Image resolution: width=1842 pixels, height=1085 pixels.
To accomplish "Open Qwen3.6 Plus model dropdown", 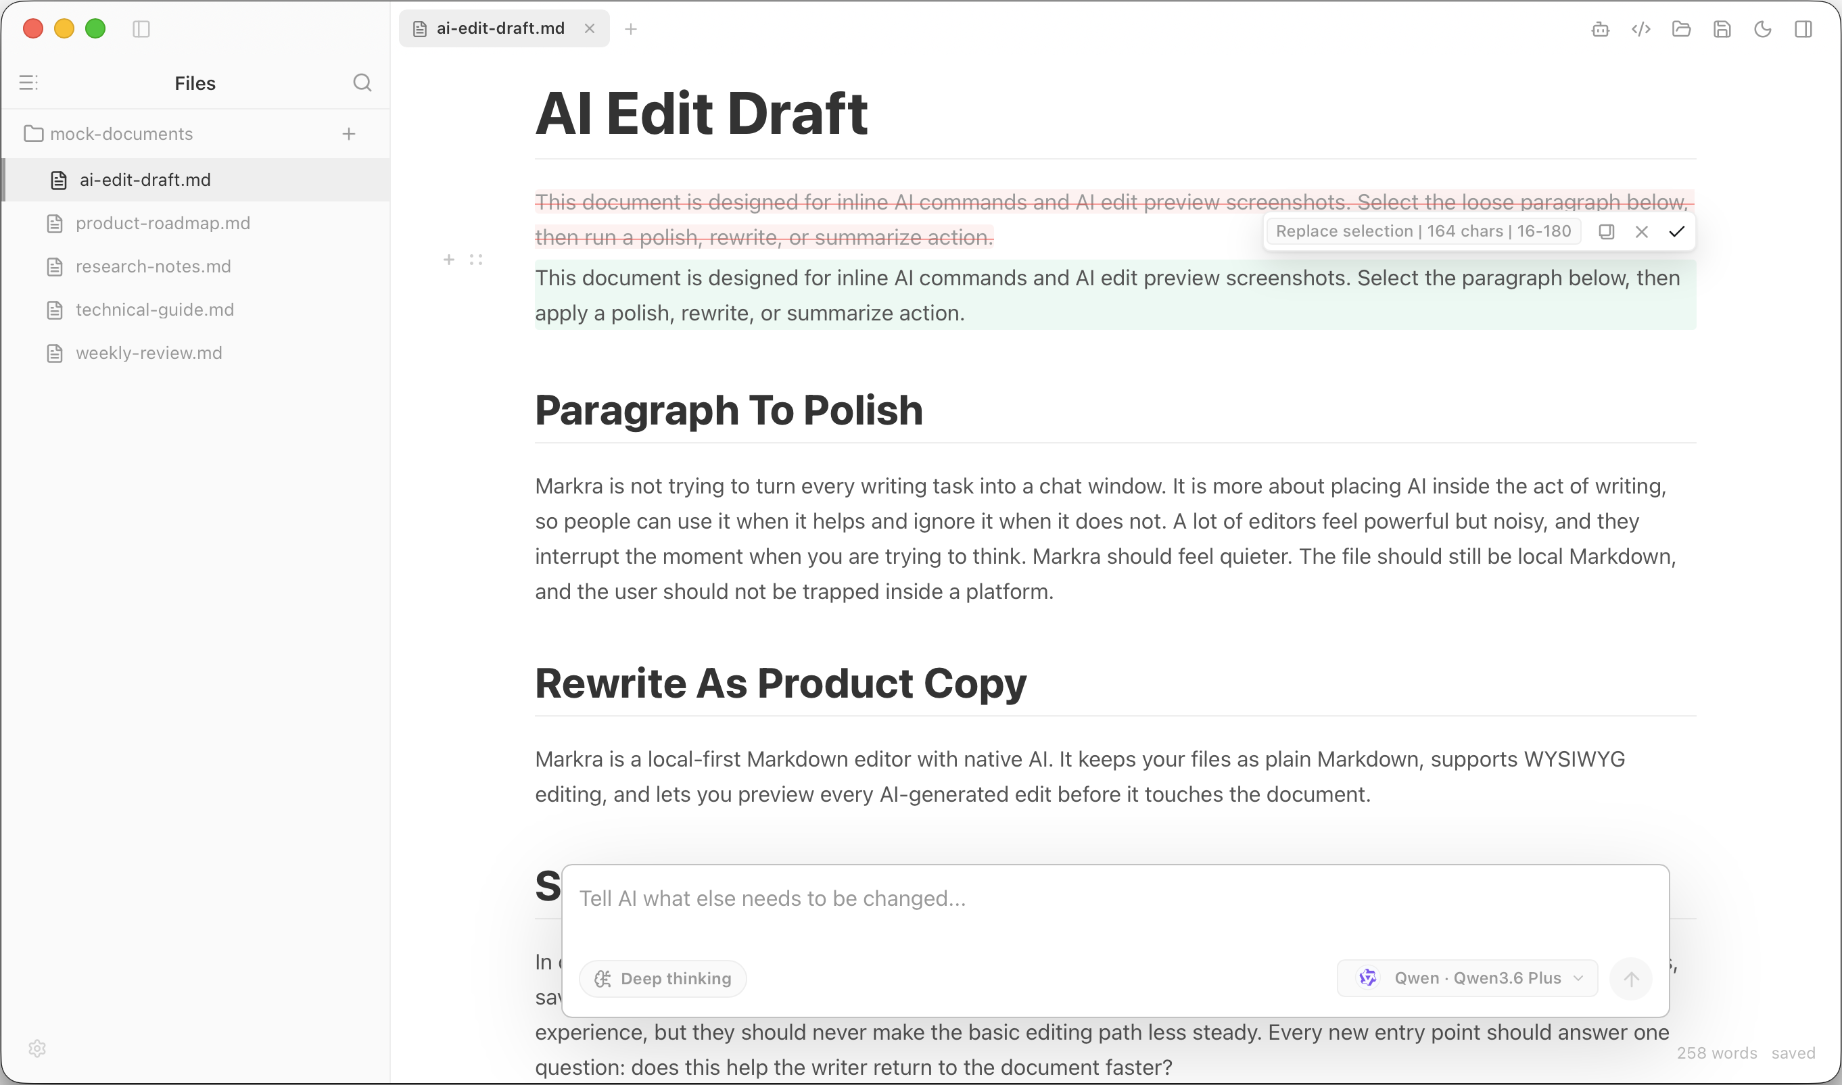I will point(1467,978).
